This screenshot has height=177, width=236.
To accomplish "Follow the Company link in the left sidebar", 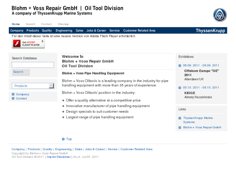I will click(x=23, y=94).
